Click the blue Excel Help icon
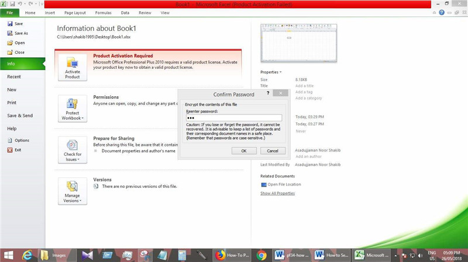This screenshot has height=262, width=468. tap(442, 12)
